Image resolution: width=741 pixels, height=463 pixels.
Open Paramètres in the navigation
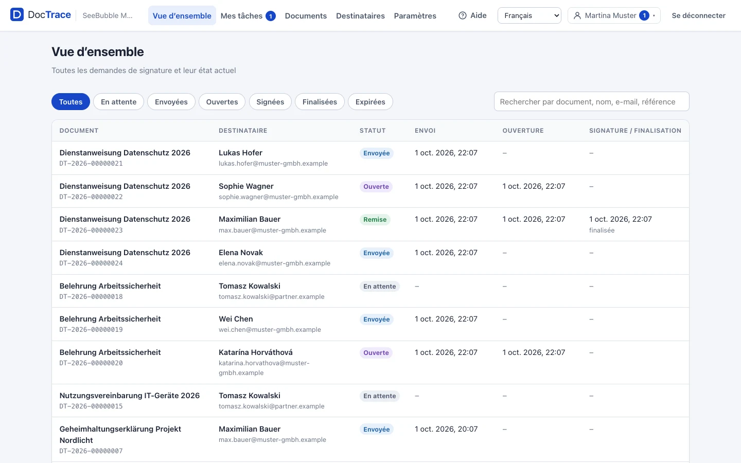tap(415, 15)
